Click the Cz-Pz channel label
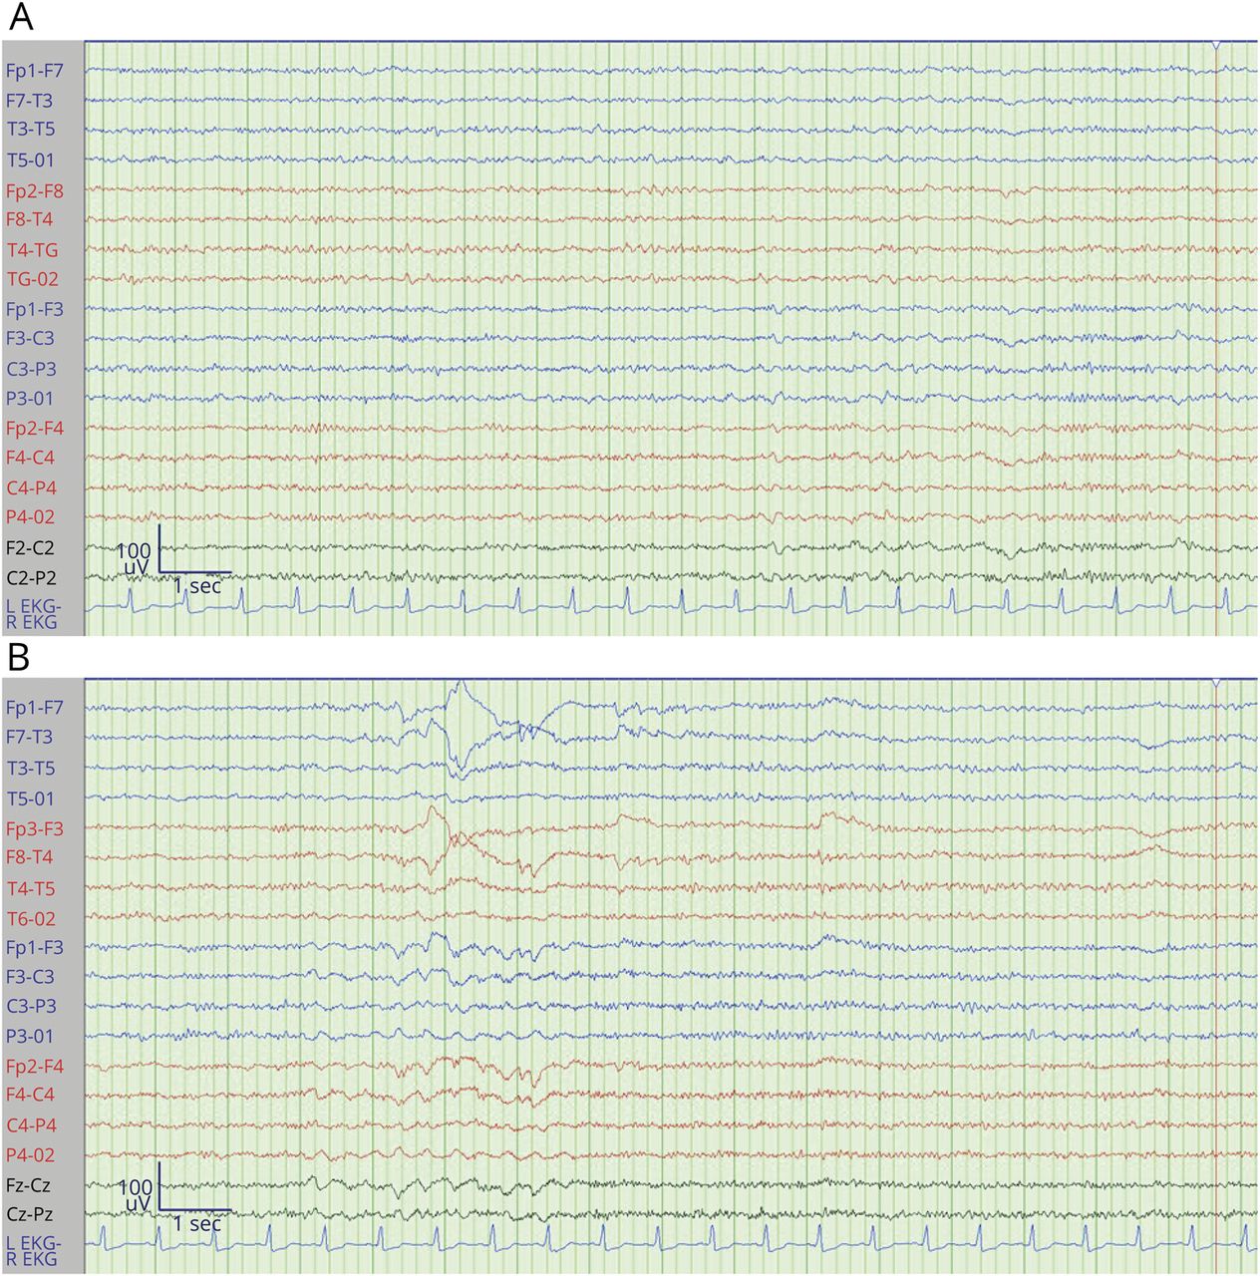 point(29,1214)
